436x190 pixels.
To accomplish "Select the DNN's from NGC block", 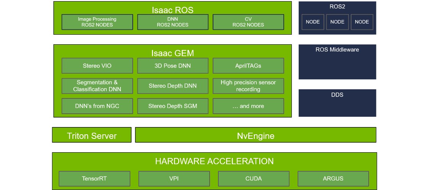I will tap(97, 106).
